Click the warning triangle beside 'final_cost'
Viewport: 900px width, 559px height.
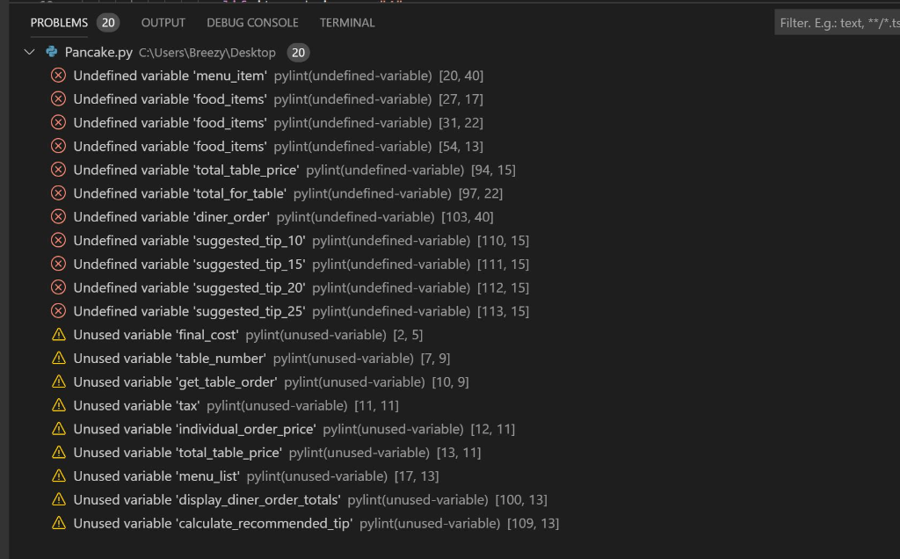coord(58,334)
